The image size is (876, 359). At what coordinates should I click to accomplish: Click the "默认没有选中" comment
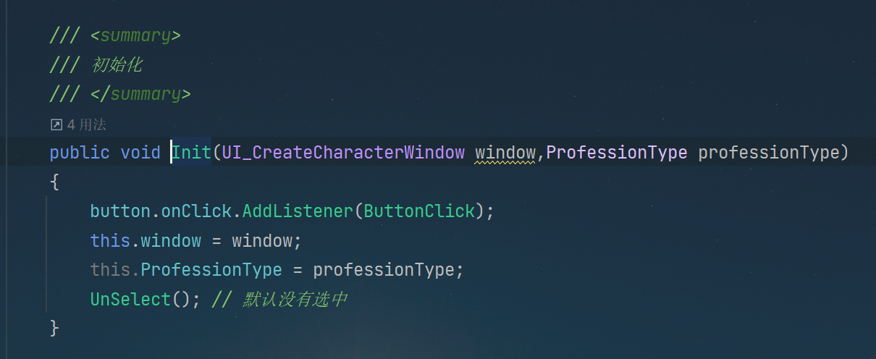click(x=295, y=299)
